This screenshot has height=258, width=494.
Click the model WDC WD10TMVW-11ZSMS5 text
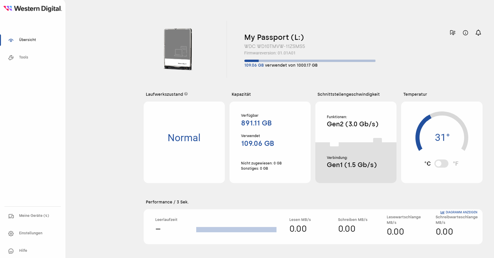[274, 46]
